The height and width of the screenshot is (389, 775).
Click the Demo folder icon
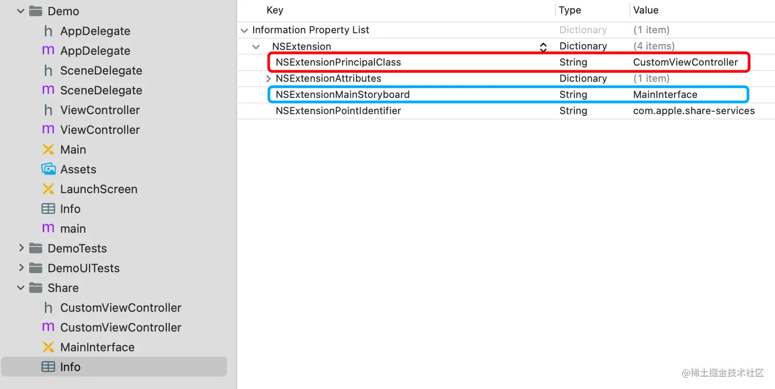coord(35,11)
